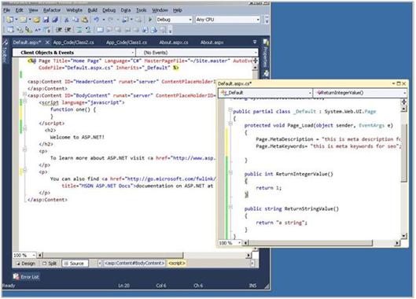
Task: Close the Default.aspx tab
Action: point(47,42)
